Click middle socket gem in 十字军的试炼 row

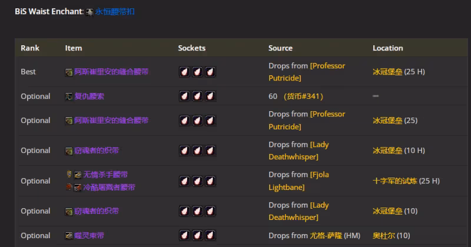pos(197,181)
